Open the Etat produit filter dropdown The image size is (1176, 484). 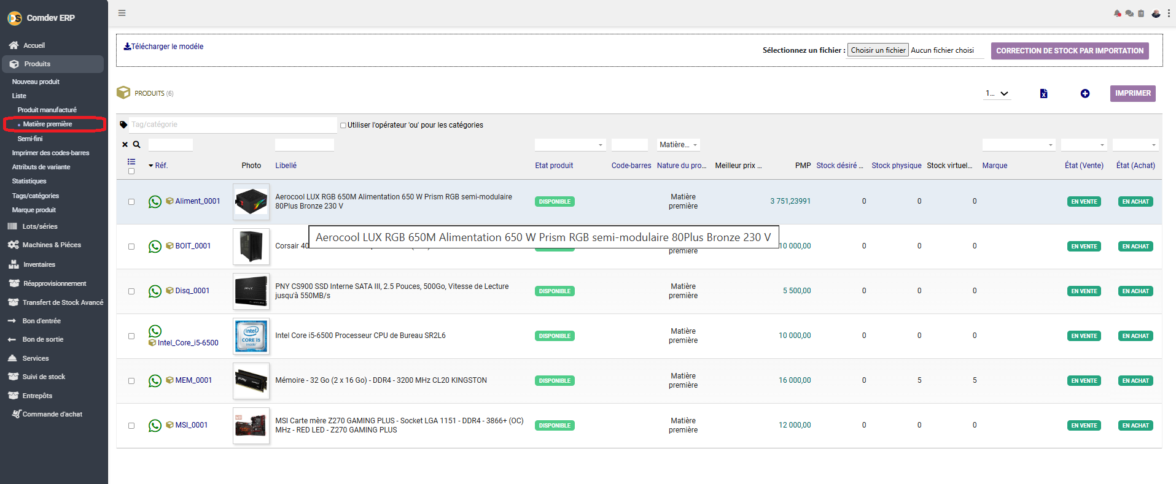(x=570, y=145)
